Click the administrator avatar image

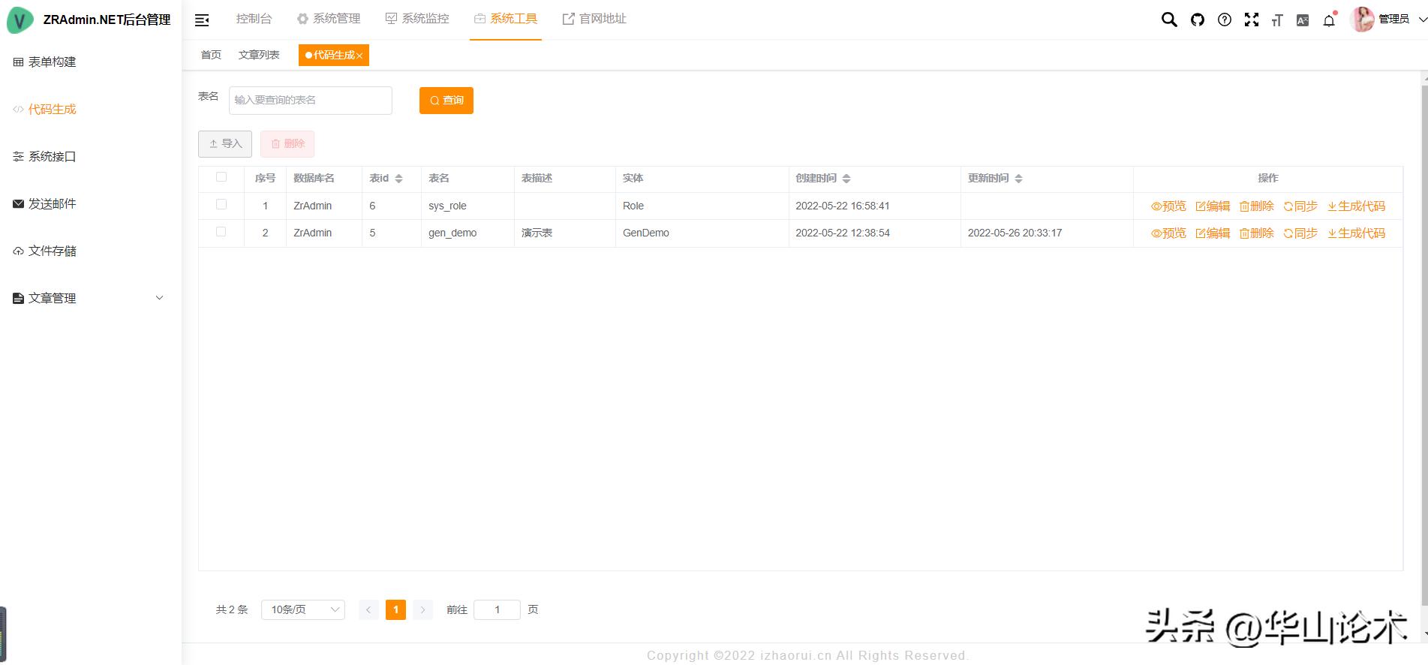pyautogui.click(x=1362, y=20)
